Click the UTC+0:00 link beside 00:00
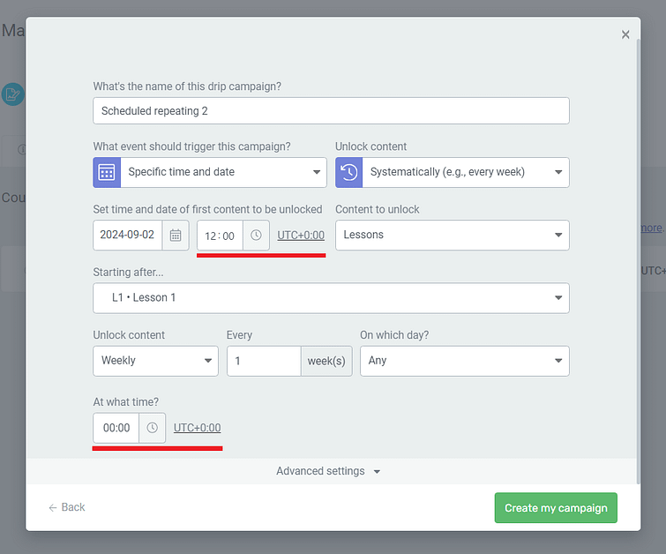The height and width of the screenshot is (554, 666). tap(197, 428)
